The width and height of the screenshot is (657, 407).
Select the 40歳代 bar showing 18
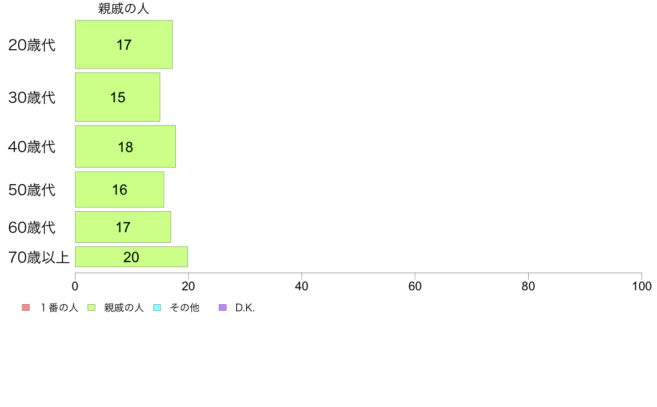[x=126, y=147]
